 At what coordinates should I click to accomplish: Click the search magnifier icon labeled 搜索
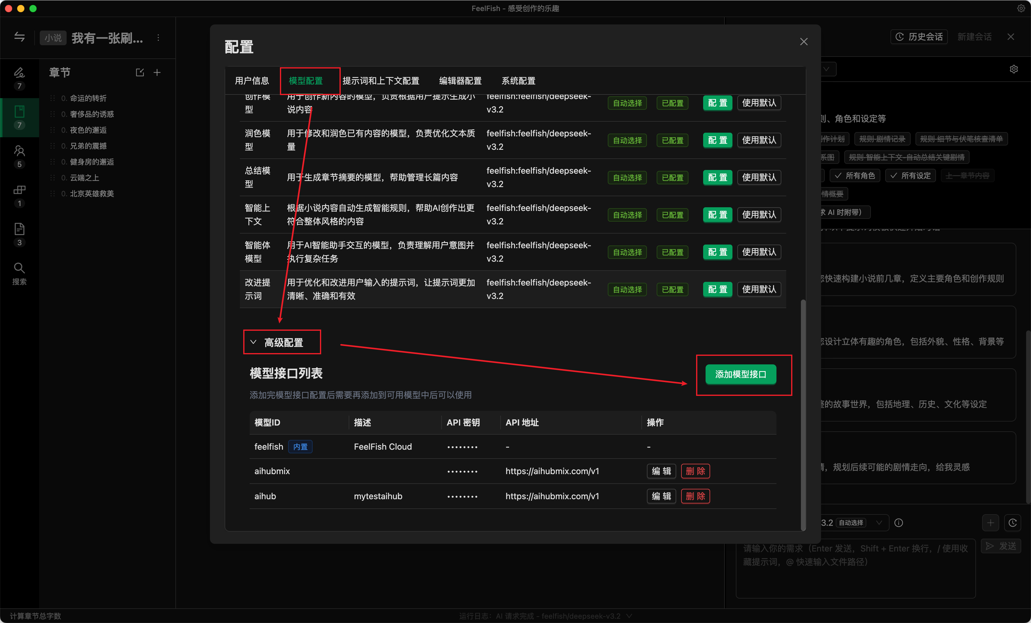pyautogui.click(x=19, y=268)
